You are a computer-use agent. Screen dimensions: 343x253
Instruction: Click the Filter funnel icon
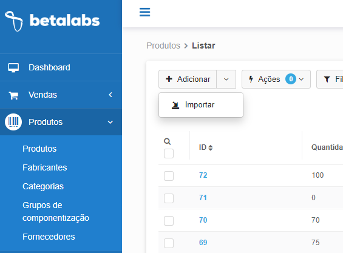(327, 79)
